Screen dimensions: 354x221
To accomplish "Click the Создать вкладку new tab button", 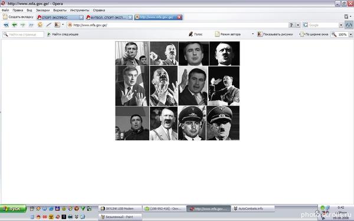I will (18, 17).
